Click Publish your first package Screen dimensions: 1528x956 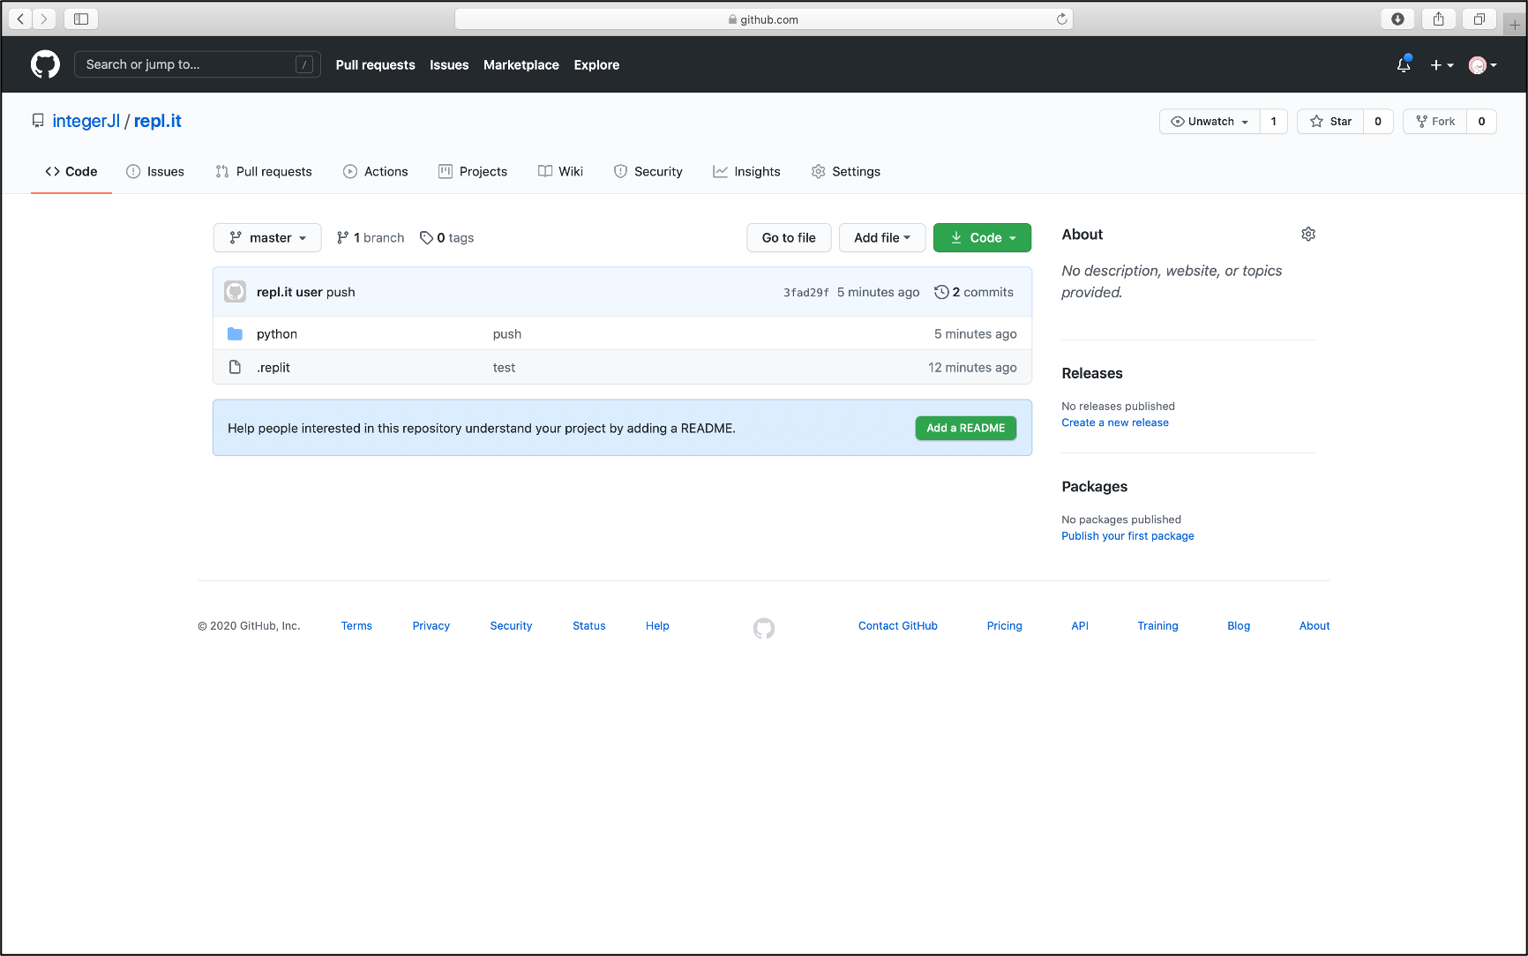1127,535
